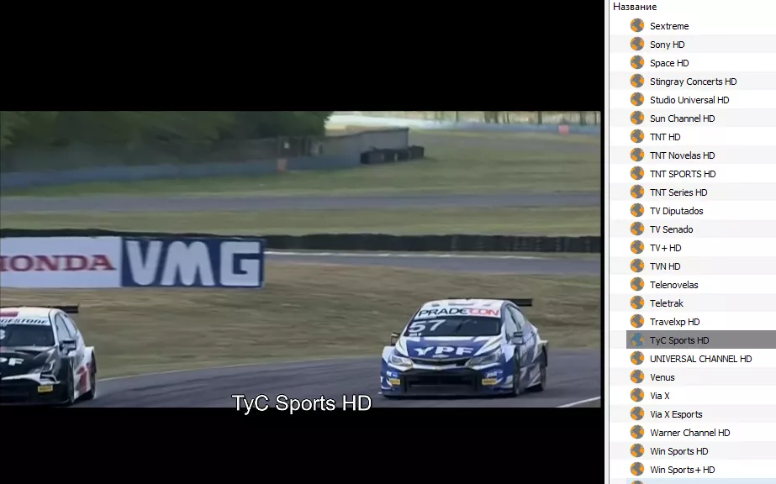Click the globe icon next to TNT HD
776x484 pixels.
point(637,136)
